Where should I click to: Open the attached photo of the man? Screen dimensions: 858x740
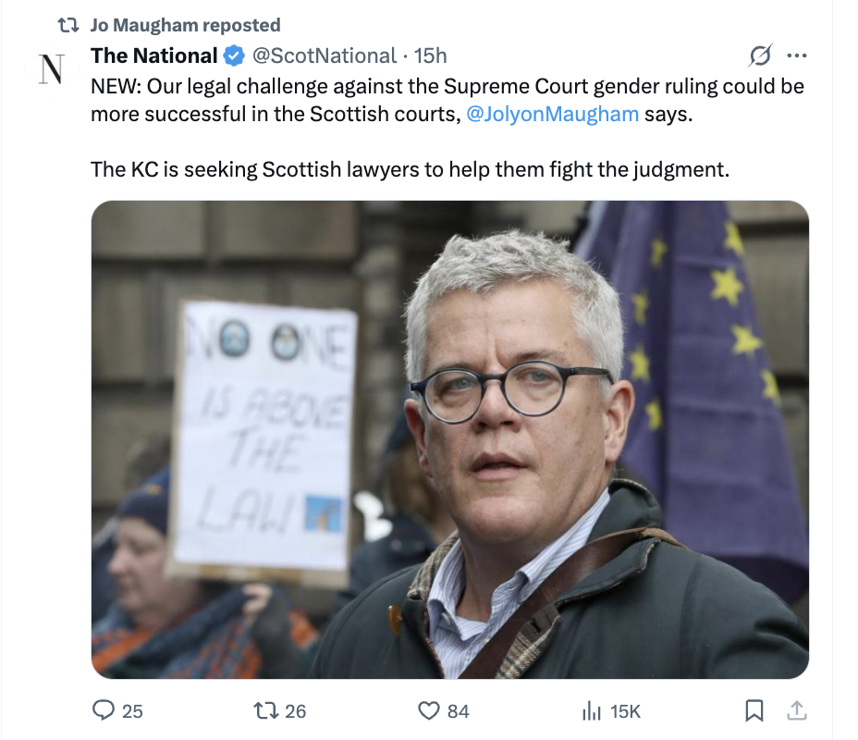tap(449, 439)
